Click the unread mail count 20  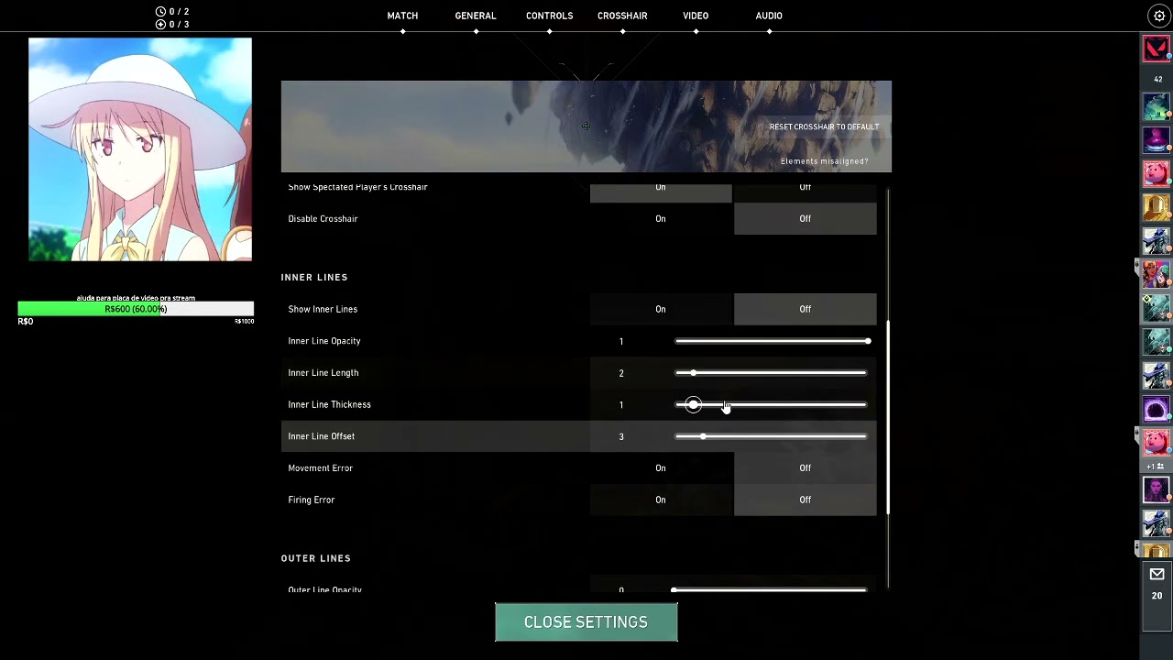1157,596
